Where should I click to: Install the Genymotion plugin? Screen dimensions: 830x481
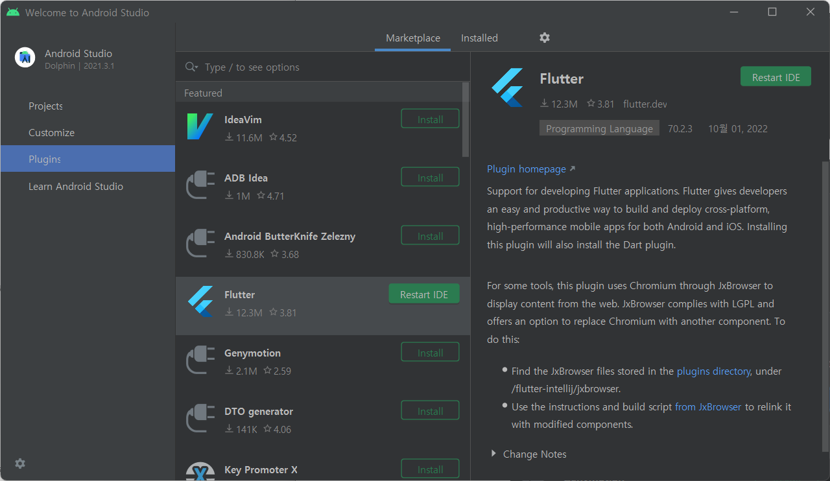point(431,353)
